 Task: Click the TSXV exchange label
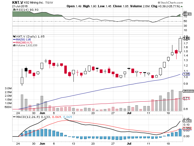[49, 2]
